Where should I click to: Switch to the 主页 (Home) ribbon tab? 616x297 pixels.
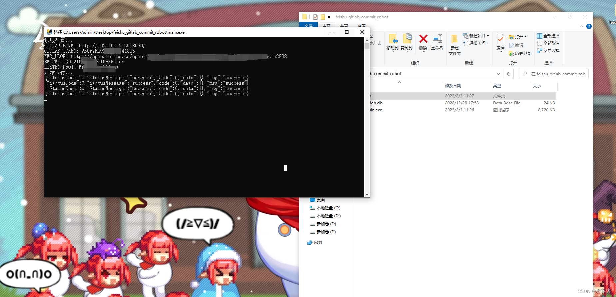tap(326, 26)
